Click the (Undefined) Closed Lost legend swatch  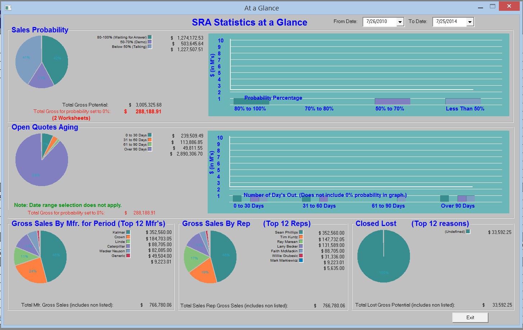[468, 232]
